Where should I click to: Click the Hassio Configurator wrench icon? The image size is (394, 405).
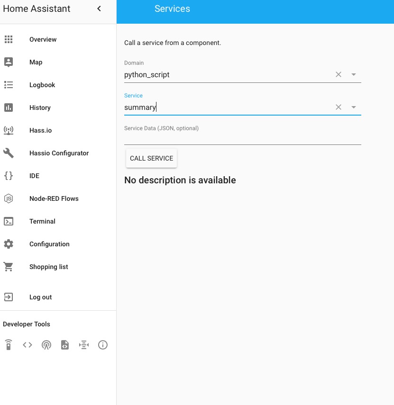(x=9, y=153)
